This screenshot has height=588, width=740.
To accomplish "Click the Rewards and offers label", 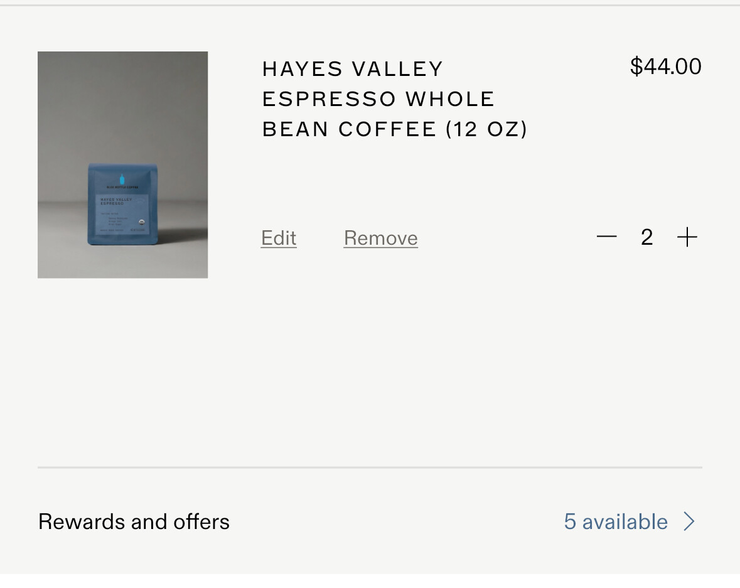I will 134,521.
